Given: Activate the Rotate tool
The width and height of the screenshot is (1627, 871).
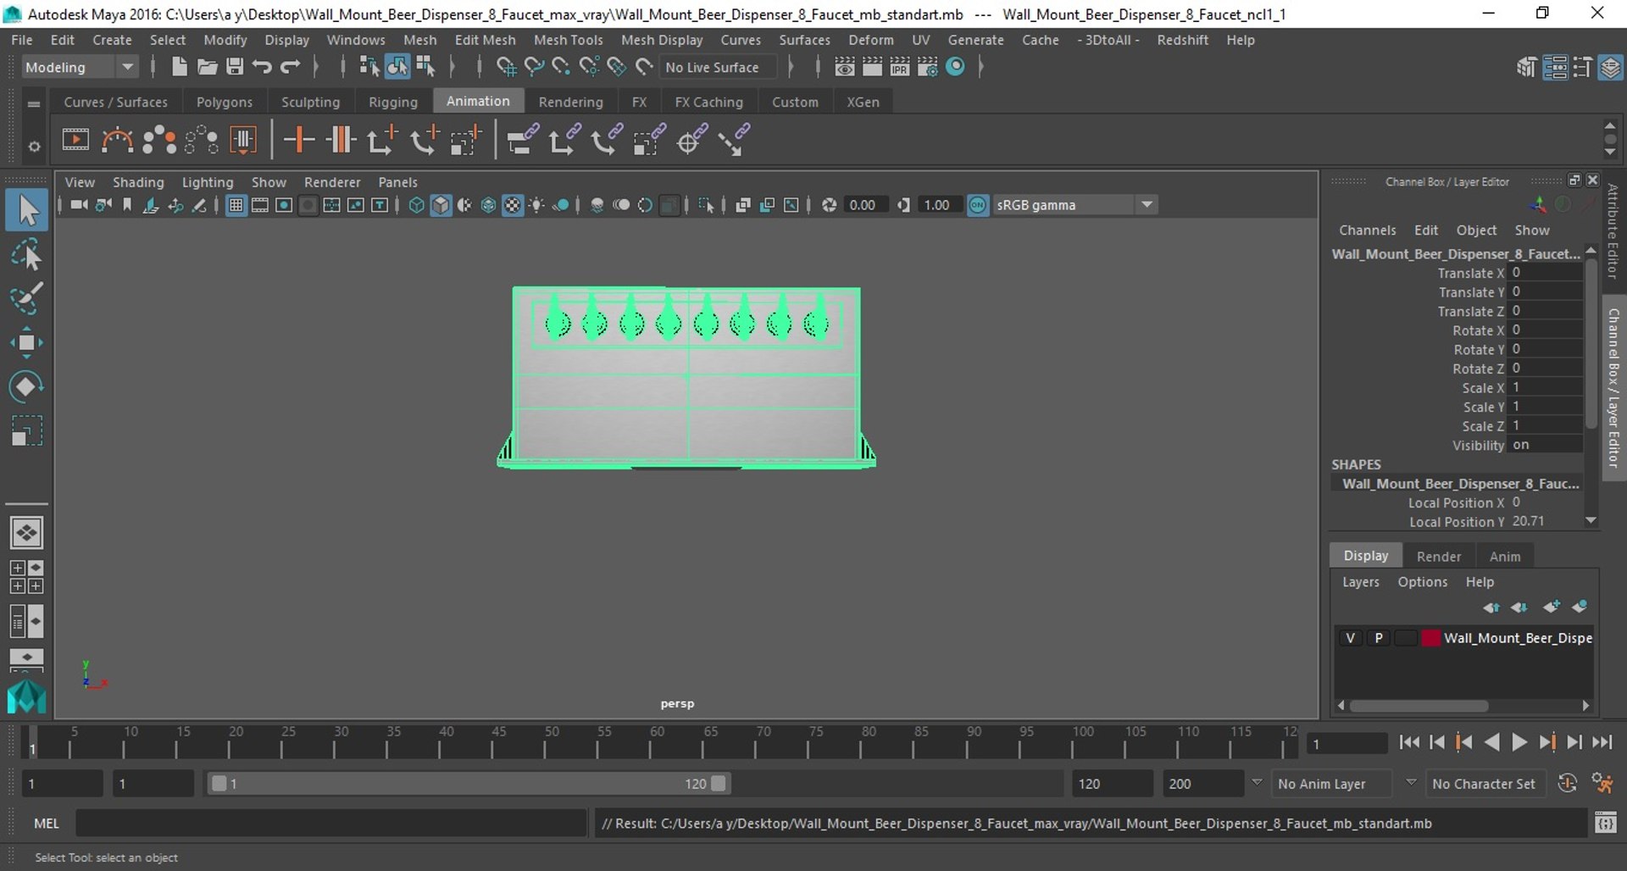Looking at the screenshot, I should pos(26,386).
